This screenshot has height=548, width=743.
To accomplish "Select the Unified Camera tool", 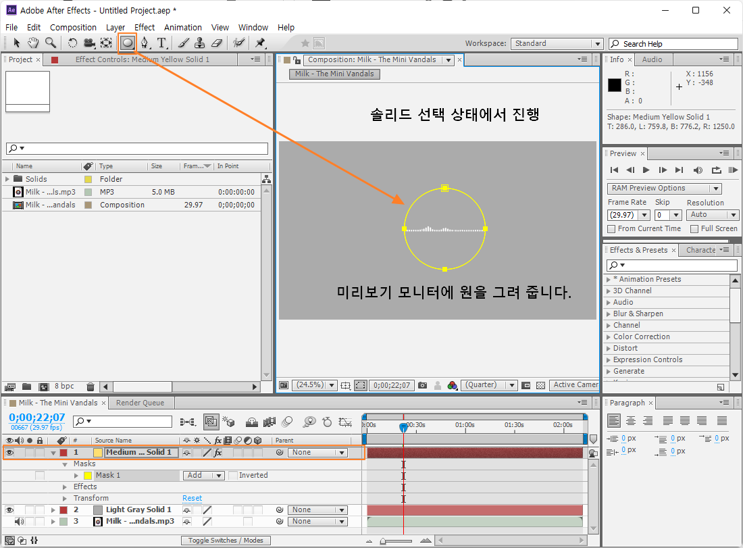I will click(90, 43).
